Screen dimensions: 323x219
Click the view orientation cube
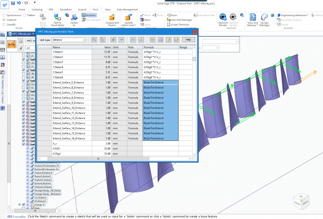tap(301, 201)
